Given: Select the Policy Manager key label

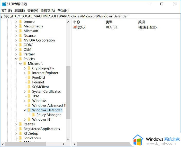Looking at the screenshot, I should [x=49, y=115].
